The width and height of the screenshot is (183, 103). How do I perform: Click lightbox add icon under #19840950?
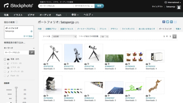click(x=68, y=96)
